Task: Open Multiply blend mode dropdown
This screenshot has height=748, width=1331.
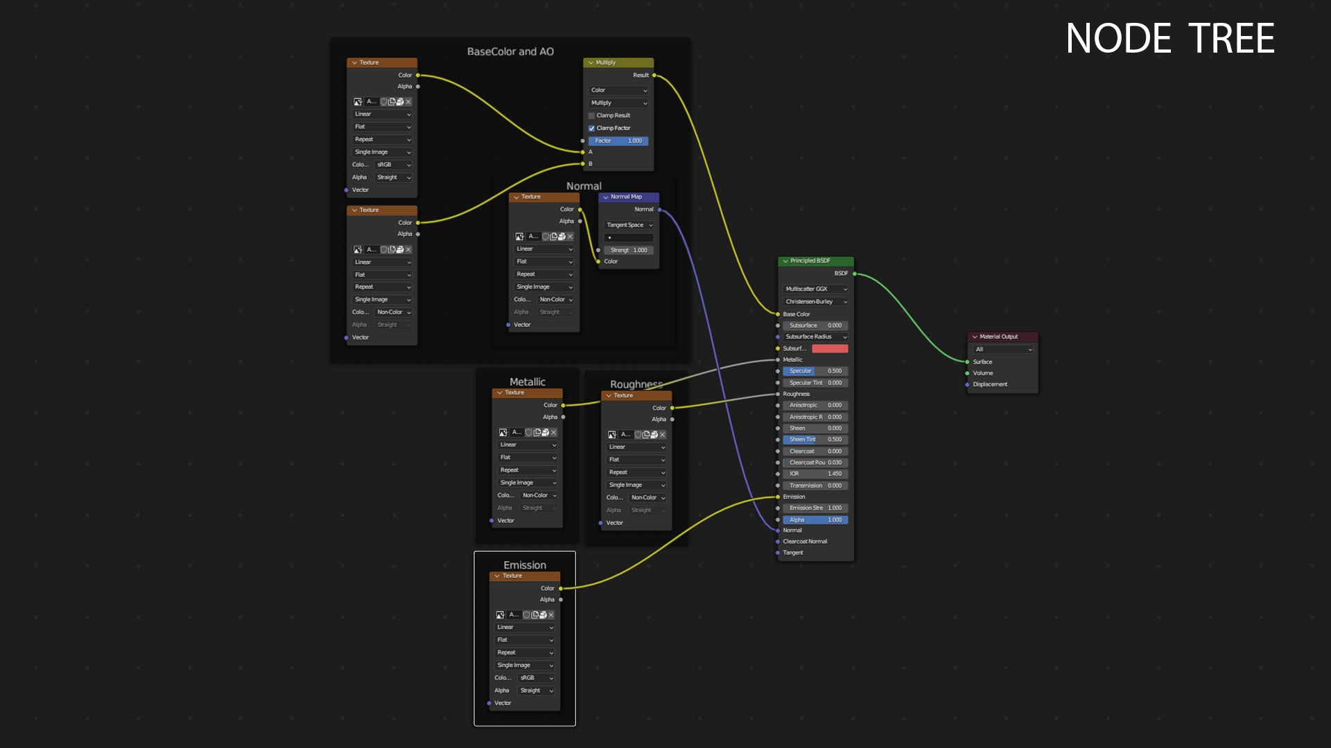Action: click(x=618, y=103)
